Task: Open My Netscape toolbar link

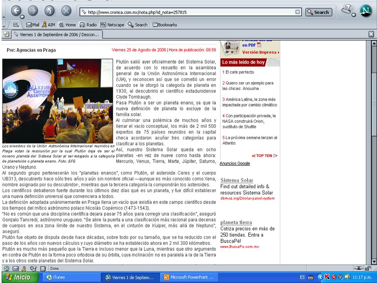Action: pos(112,24)
